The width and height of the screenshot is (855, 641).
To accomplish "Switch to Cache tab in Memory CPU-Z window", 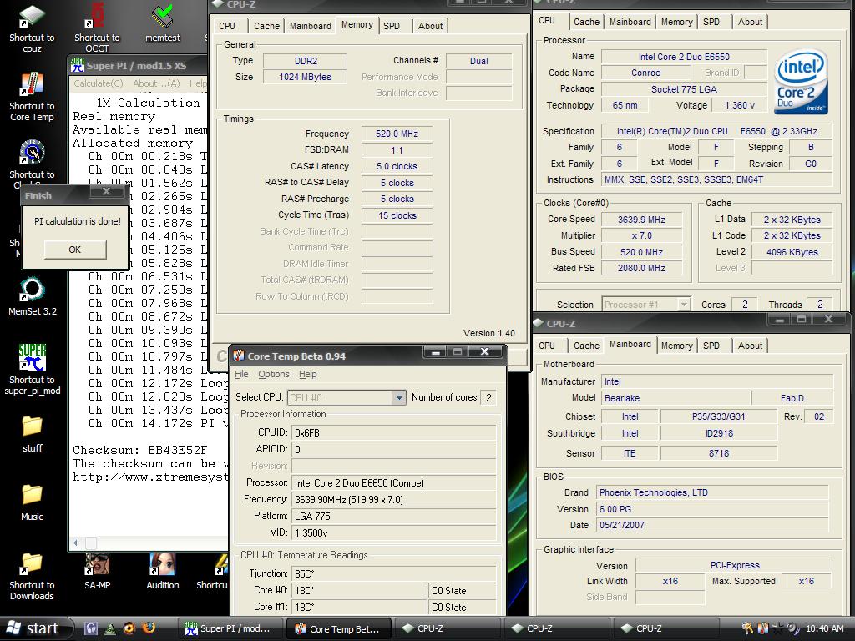I will (266, 26).
